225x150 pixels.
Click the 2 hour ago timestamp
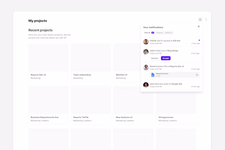pos(195,43)
